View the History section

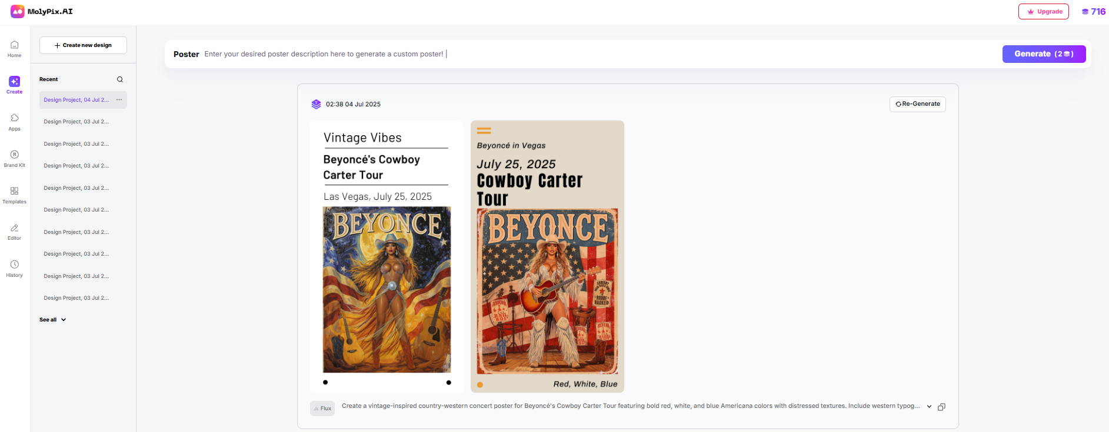[x=15, y=269]
